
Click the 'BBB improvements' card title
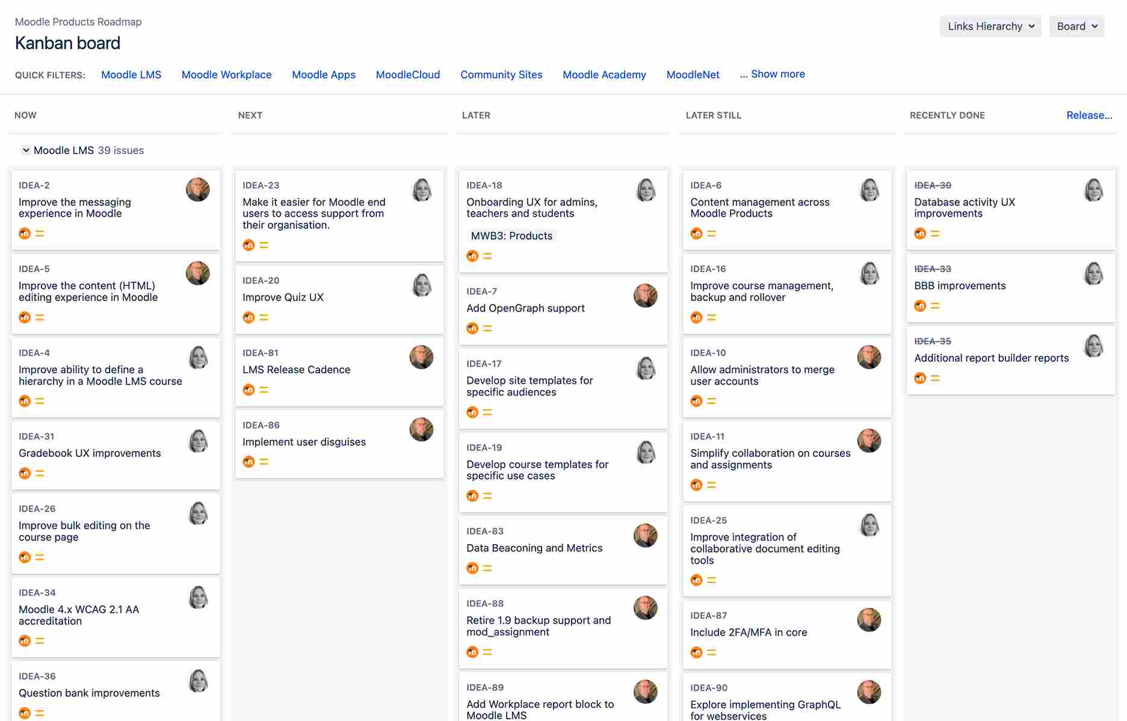click(x=960, y=286)
